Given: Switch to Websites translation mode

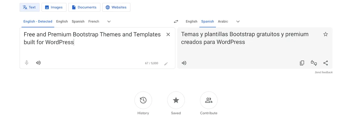Looking at the screenshot, I should [116, 7].
